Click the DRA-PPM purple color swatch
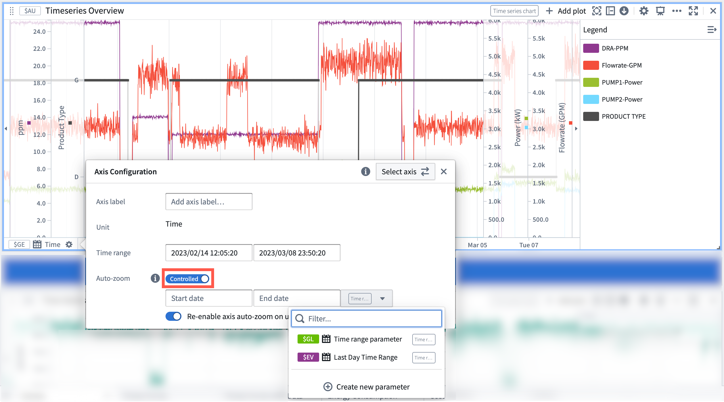 [591, 48]
